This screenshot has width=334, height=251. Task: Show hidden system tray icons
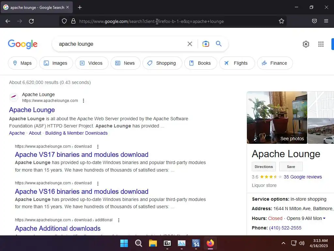click(x=283, y=243)
